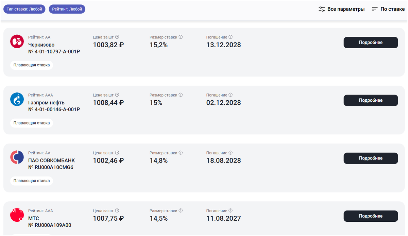Show the Размер ставки help icon in Черкизово card
The width and height of the screenshot is (408, 236).
(181, 37)
